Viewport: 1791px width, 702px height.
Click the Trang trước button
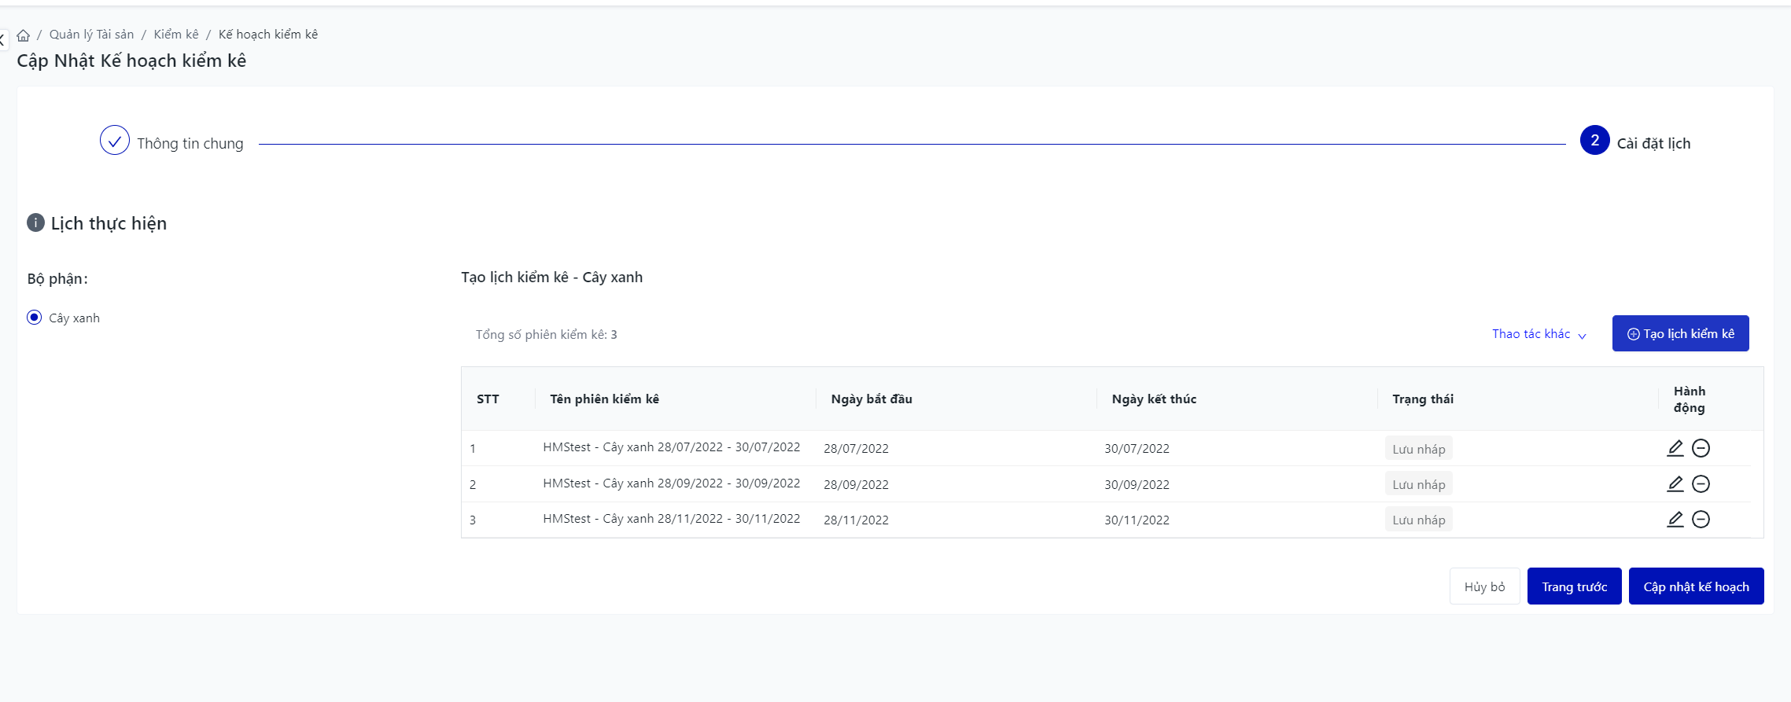pos(1574,586)
